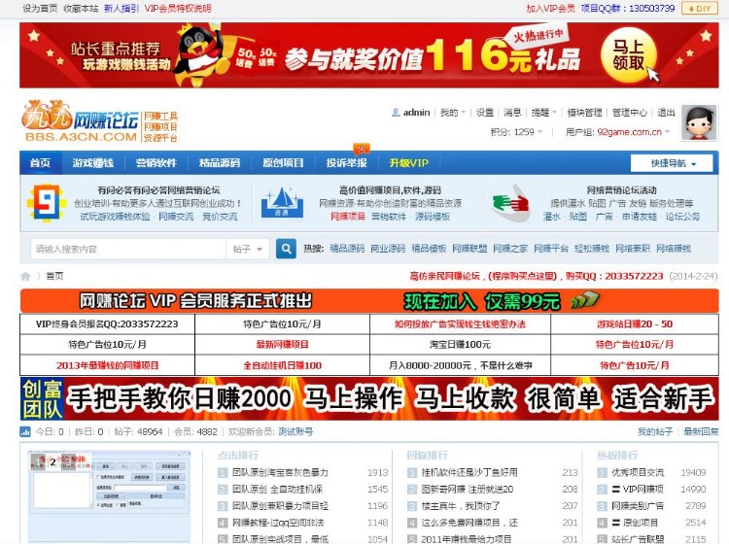Open thread 挂机软件还是沙丁鱼好用

tap(469, 472)
